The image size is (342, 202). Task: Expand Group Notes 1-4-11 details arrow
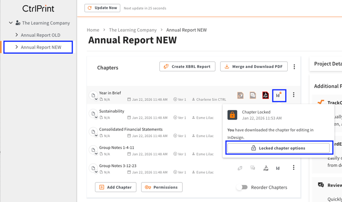96,154
